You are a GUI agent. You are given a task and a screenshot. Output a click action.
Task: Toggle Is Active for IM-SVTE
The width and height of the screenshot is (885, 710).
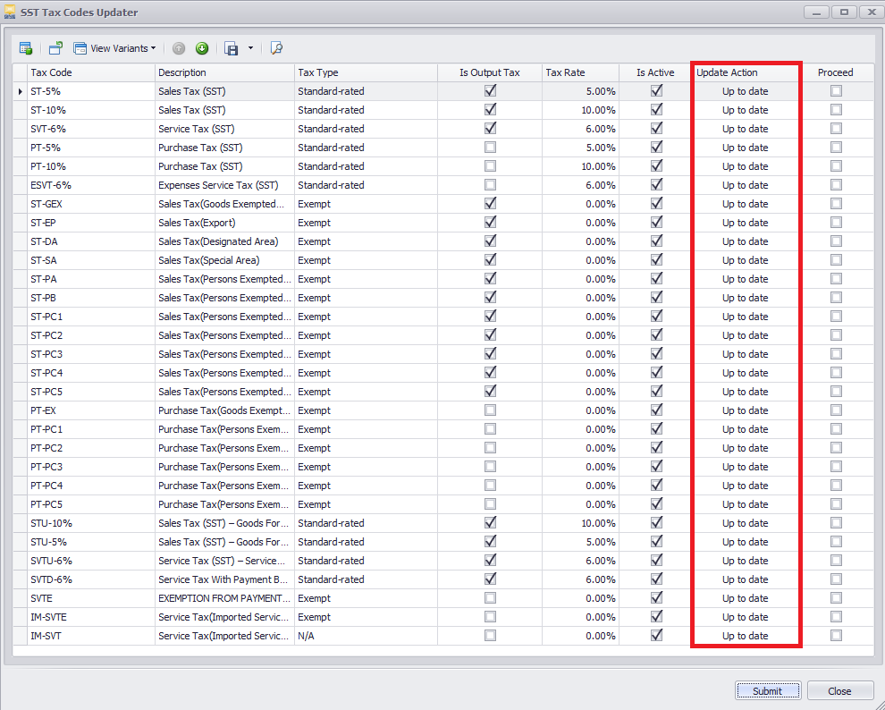(x=656, y=617)
